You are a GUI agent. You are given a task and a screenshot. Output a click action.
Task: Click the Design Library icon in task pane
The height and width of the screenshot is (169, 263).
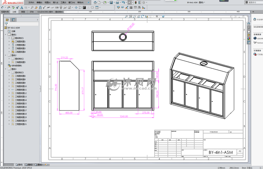point(249,28)
